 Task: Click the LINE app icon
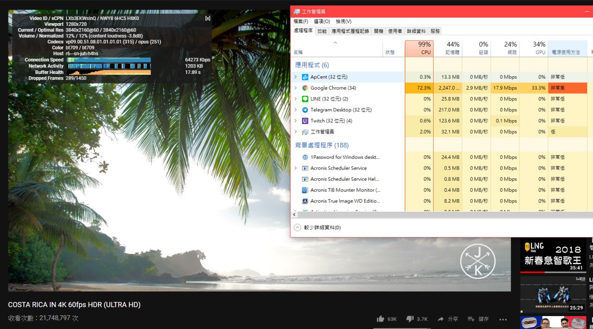click(305, 99)
